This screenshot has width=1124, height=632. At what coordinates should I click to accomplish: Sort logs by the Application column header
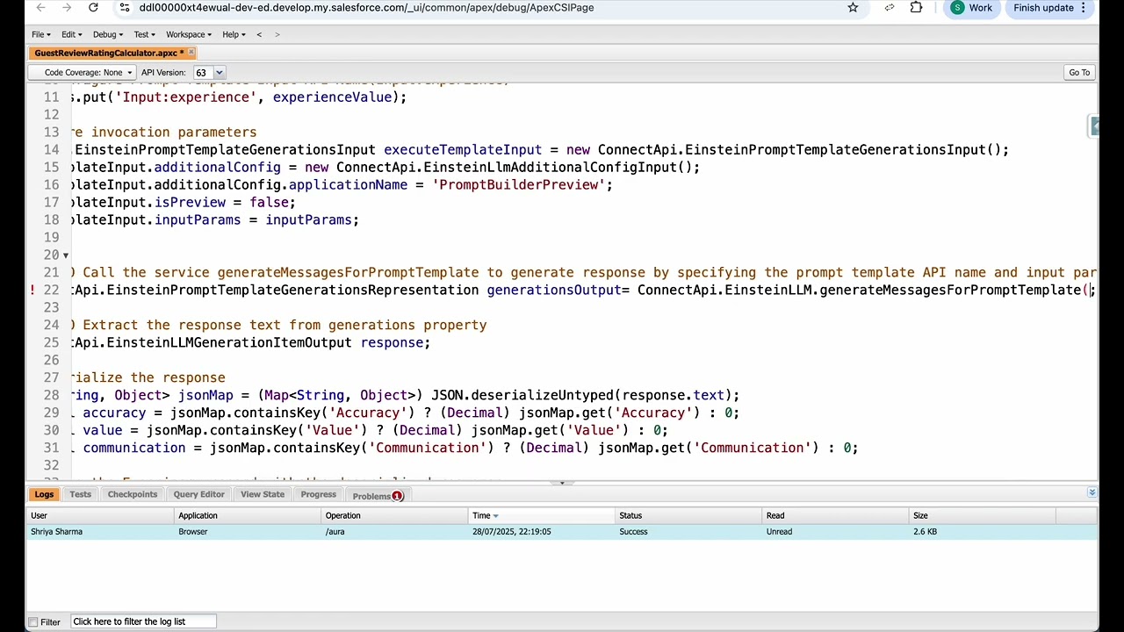(249, 516)
